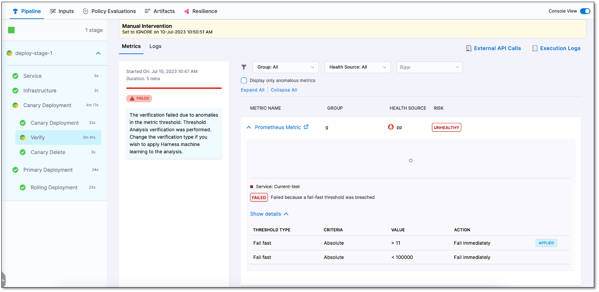The width and height of the screenshot is (599, 292).
Task: Click the red FAILED warning badge
Action: tap(139, 98)
